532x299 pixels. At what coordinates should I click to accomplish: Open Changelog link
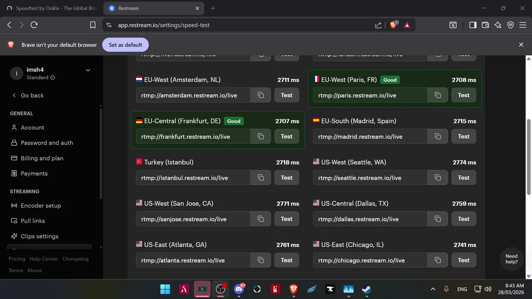point(75,259)
